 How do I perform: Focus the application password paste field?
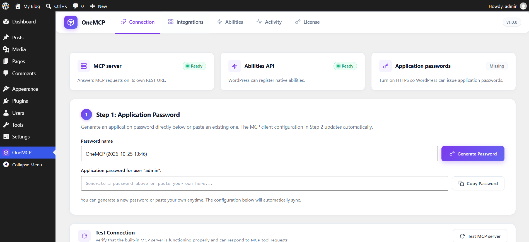click(x=264, y=183)
